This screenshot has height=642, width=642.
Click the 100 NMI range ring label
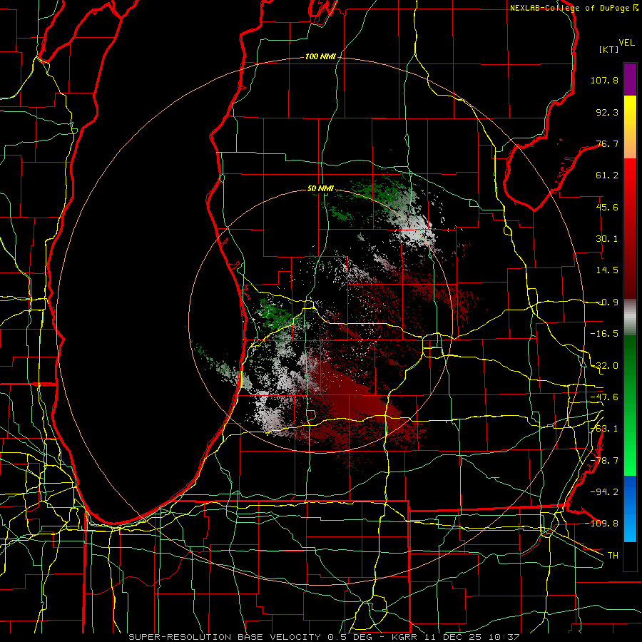click(320, 56)
